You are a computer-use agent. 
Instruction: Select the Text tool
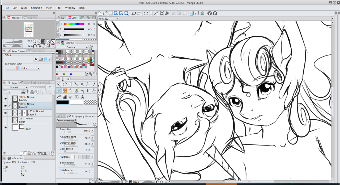pos(82,97)
